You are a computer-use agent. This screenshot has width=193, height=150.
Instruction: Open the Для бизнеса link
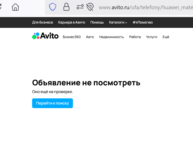click(x=43, y=22)
